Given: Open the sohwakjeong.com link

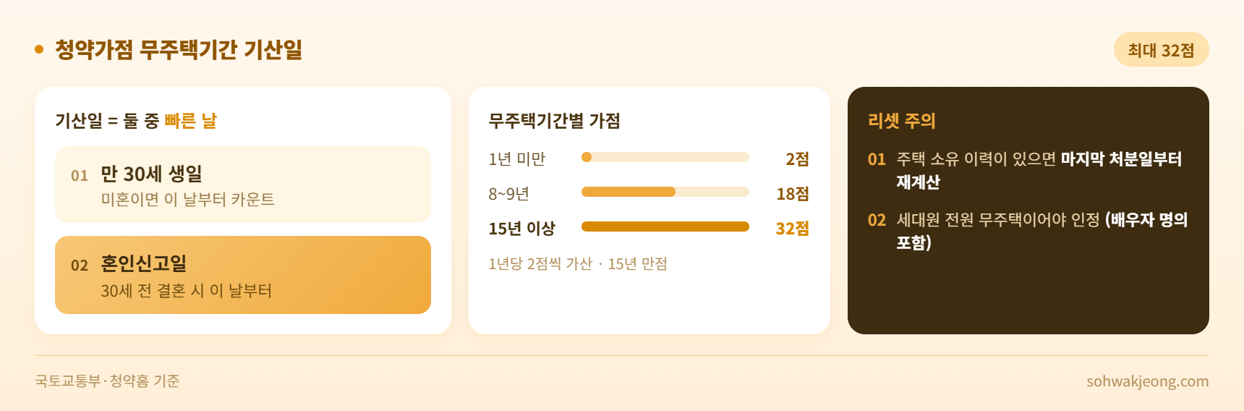Looking at the screenshot, I should click(x=1148, y=381).
